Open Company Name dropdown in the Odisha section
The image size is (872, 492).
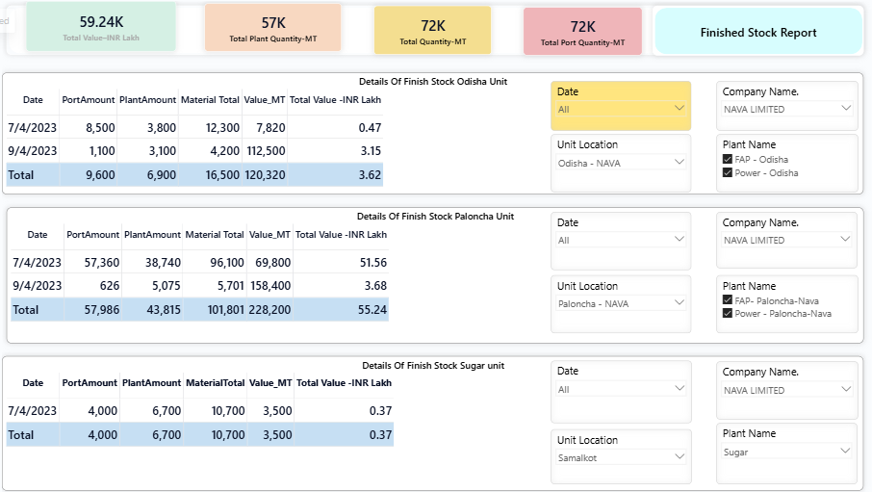(844, 109)
